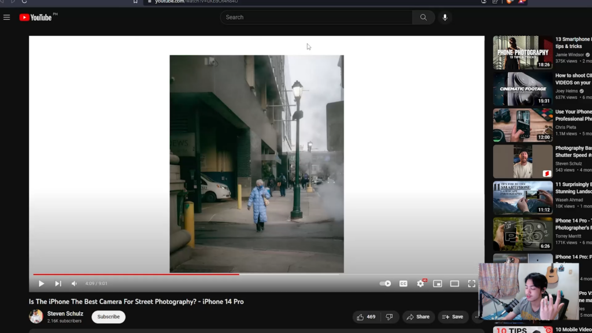Reload the page using browser refresh
This screenshot has width=592, height=333.
24,2
